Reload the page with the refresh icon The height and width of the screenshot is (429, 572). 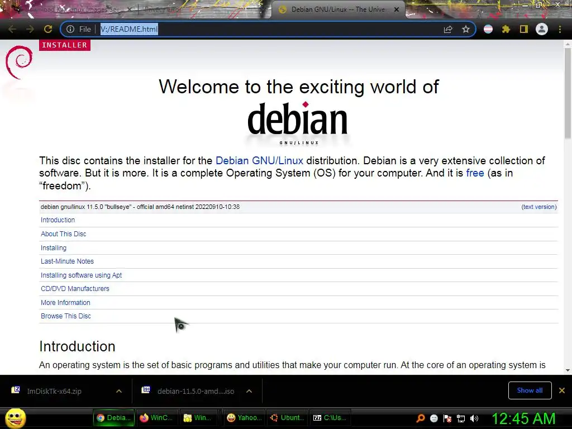point(48,29)
